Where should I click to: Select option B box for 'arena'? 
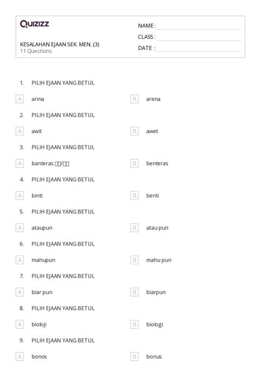click(x=134, y=99)
